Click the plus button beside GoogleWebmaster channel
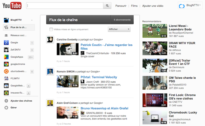This screenshot has height=126, width=205. 28,86
